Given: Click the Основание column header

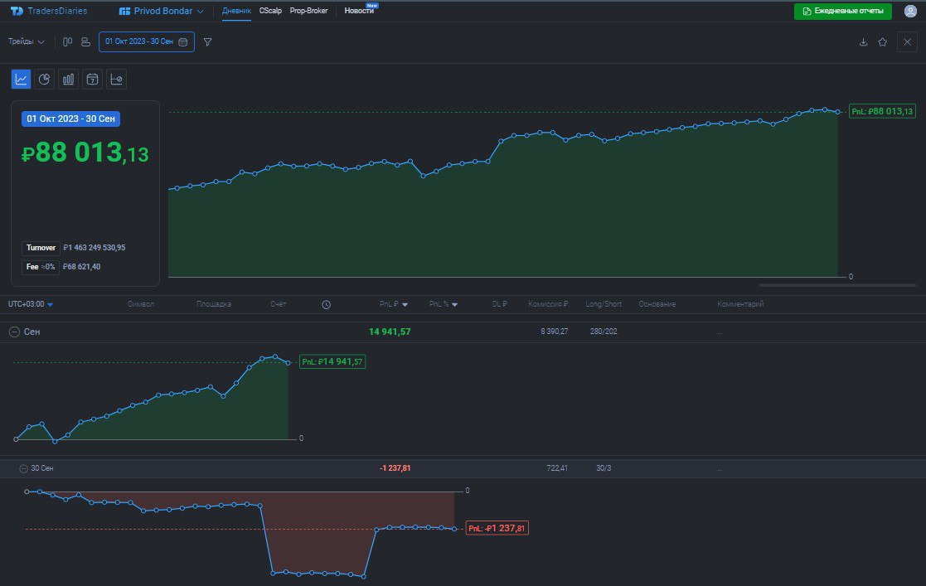Looking at the screenshot, I should 657,304.
